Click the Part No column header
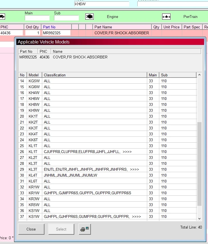Viewport: 208px width, 244px height. 56,27
